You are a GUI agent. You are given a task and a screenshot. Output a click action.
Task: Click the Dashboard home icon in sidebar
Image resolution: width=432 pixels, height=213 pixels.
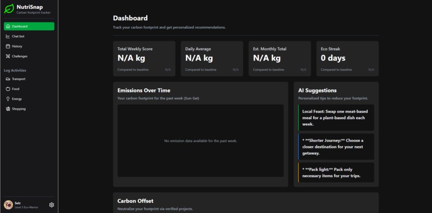(8, 26)
